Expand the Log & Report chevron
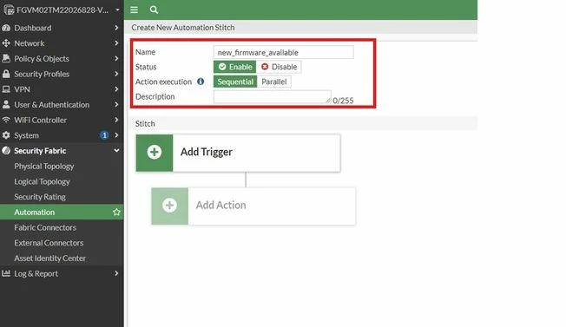The image size is (566, 327). coord(116,273)
